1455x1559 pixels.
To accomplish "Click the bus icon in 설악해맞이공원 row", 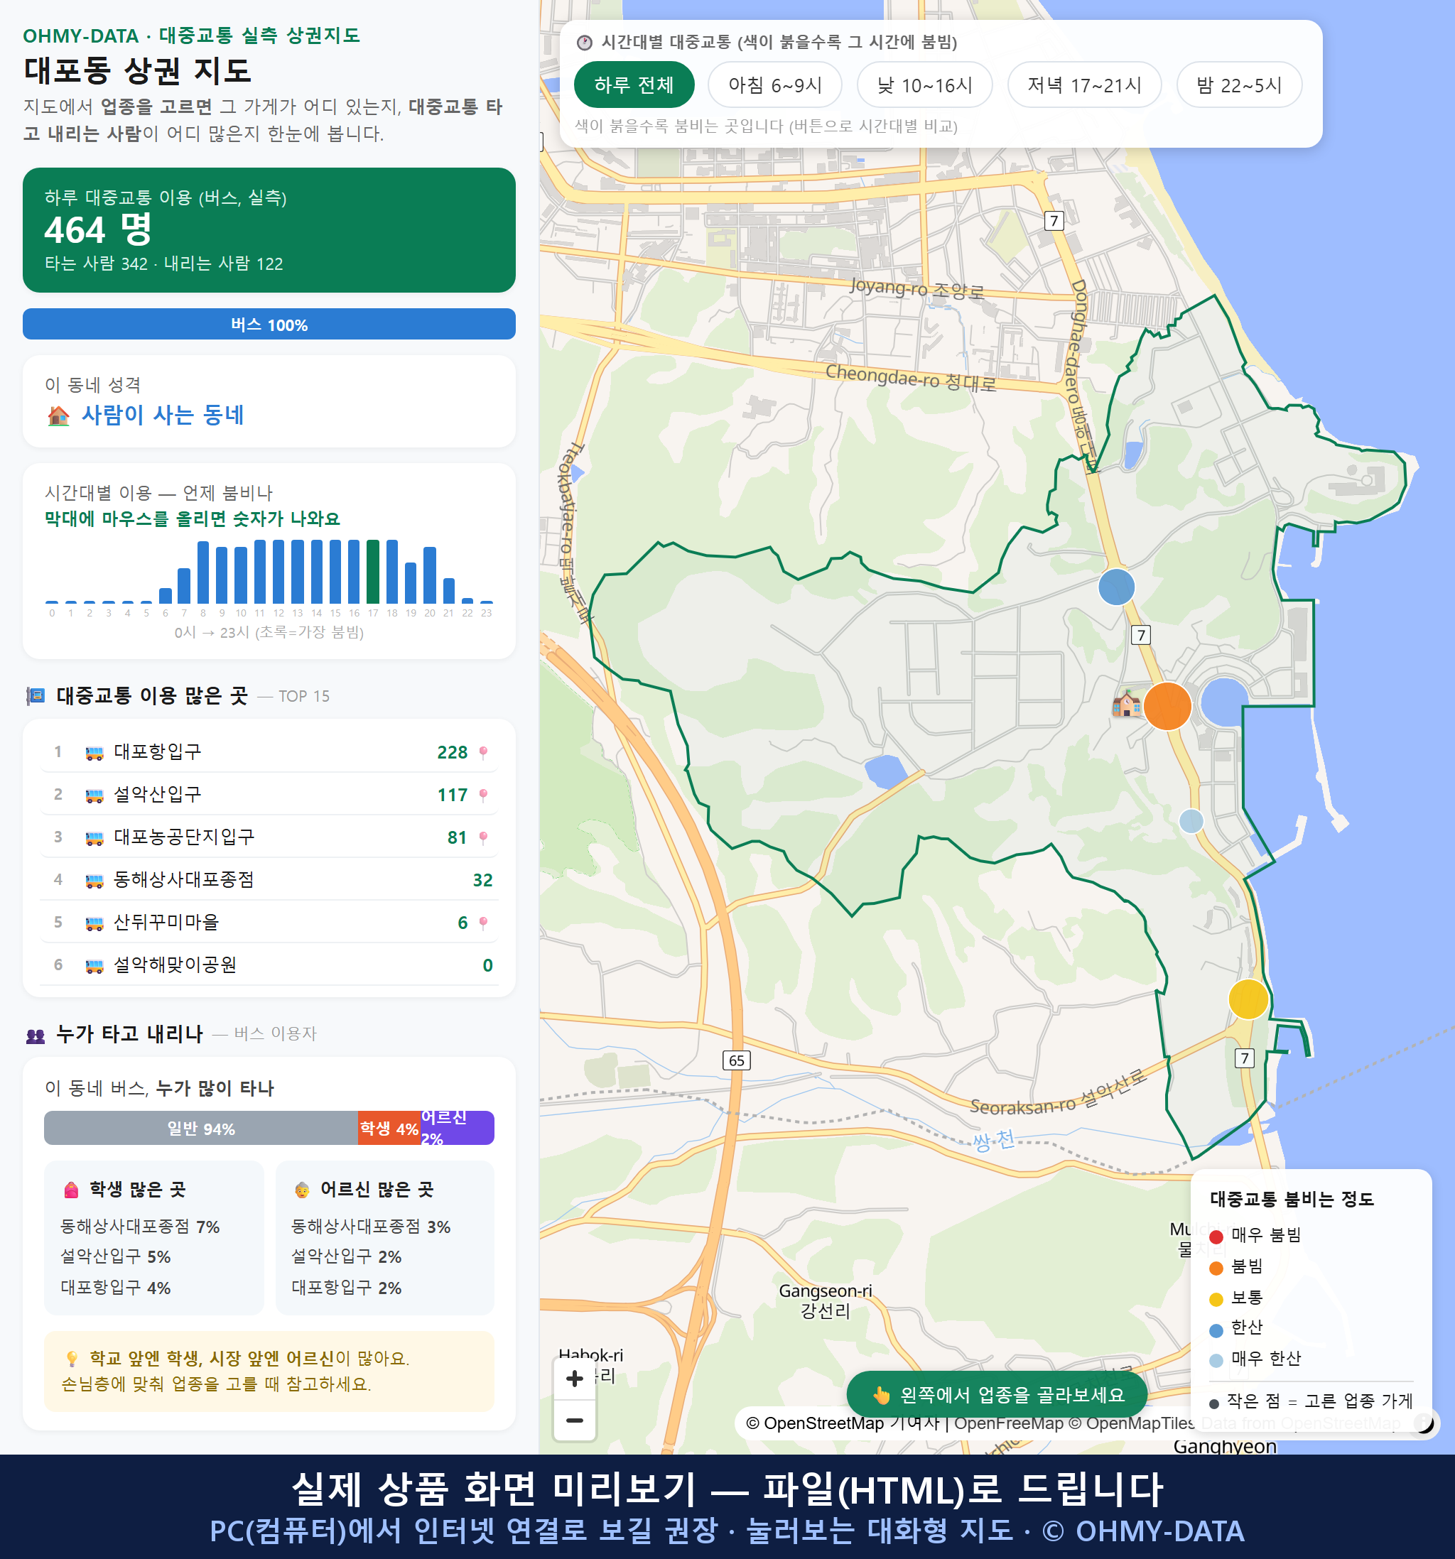I will pos(94,965).
